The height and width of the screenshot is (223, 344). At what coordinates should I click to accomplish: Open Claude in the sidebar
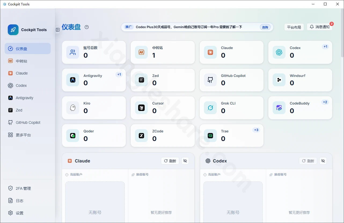(28, 73)
